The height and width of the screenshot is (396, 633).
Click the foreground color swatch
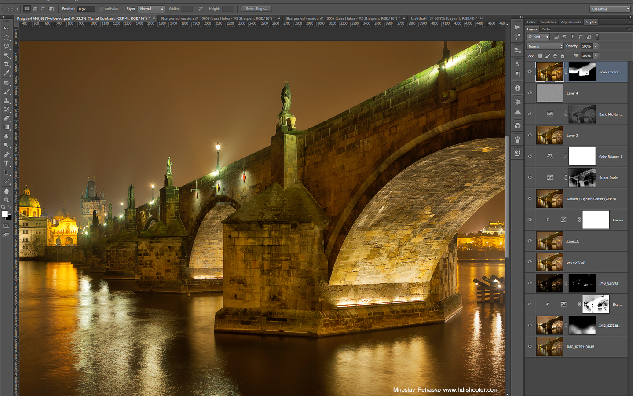4,214
